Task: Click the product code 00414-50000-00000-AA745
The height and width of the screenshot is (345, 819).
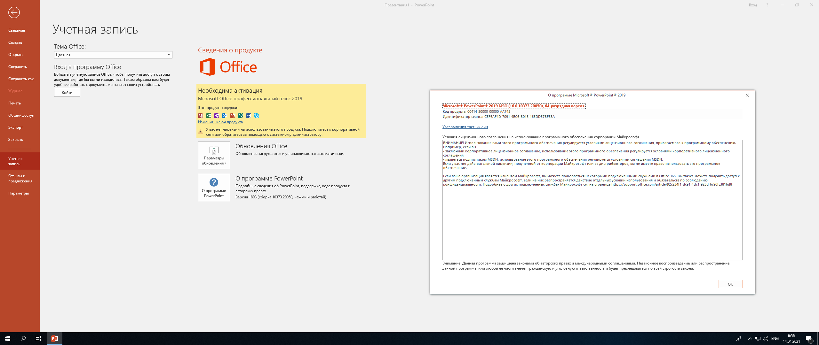Action: 489,112
